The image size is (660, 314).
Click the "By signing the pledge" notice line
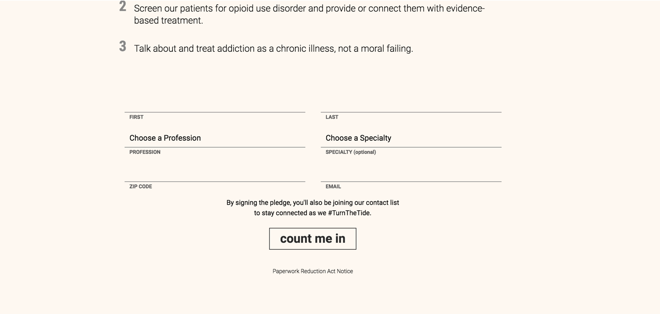coord(313,203)
